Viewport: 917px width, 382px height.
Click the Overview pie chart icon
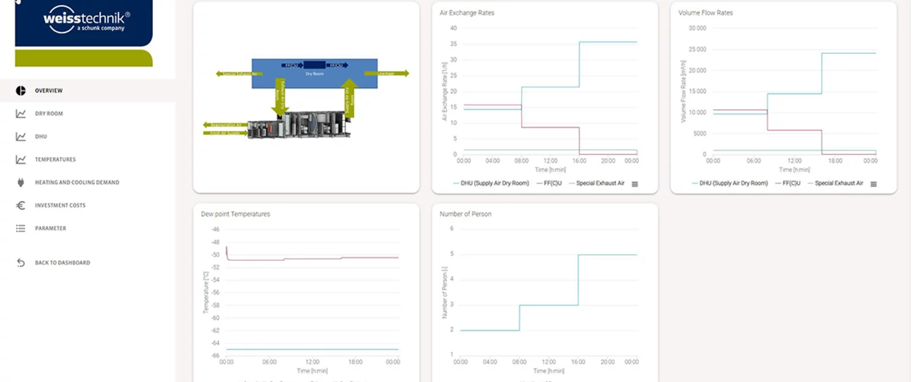21,91
